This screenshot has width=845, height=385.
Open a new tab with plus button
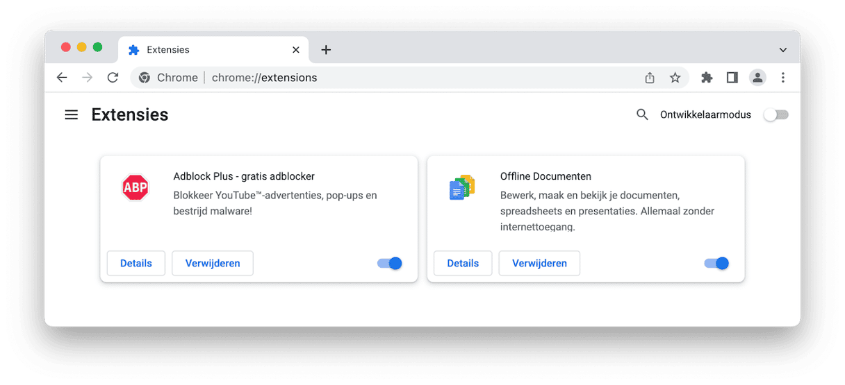326,50
